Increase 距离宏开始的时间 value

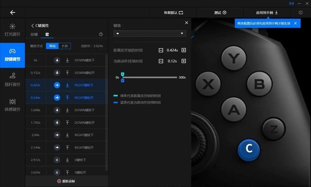coord(184,50)
